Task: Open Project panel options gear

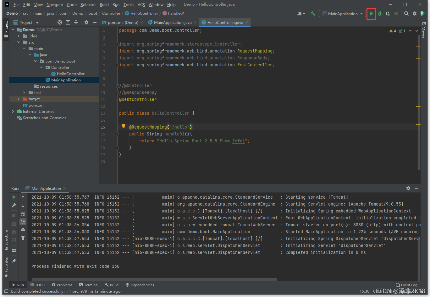Action: 86,22
